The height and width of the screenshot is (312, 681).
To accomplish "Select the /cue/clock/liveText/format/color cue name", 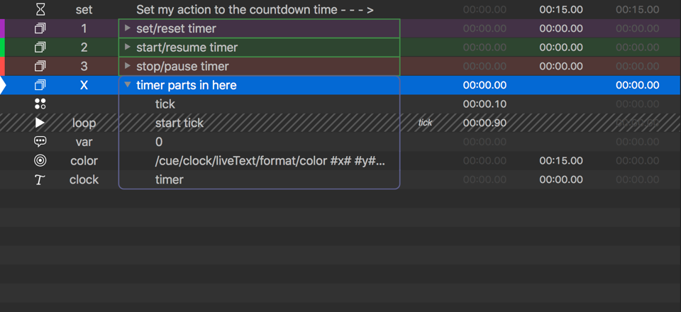I will click(x=270, y=161).
